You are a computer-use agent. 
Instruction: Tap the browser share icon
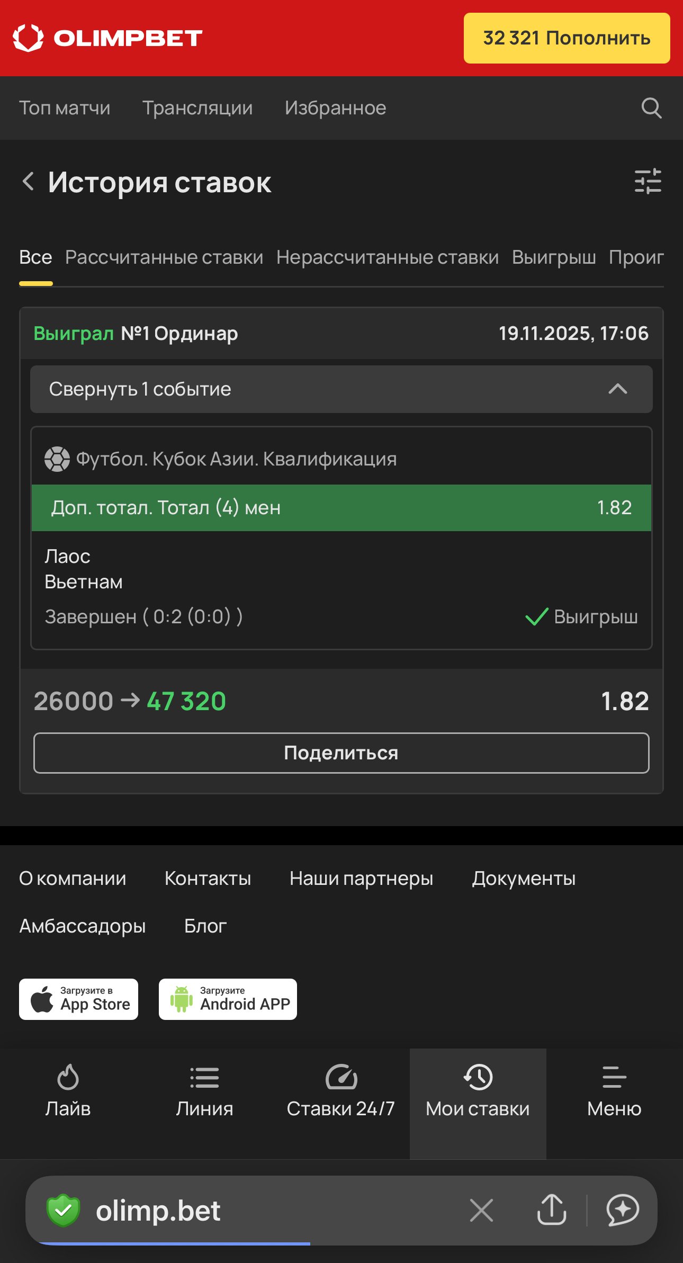[552, 1210]
